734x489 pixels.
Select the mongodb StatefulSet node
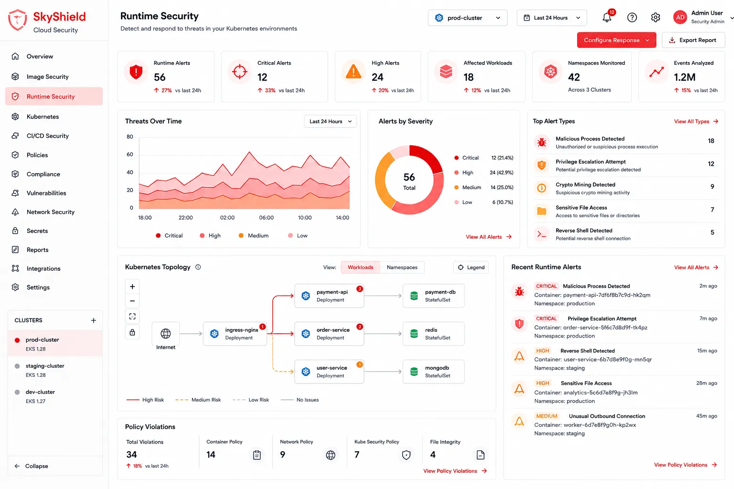pos(433,372)
